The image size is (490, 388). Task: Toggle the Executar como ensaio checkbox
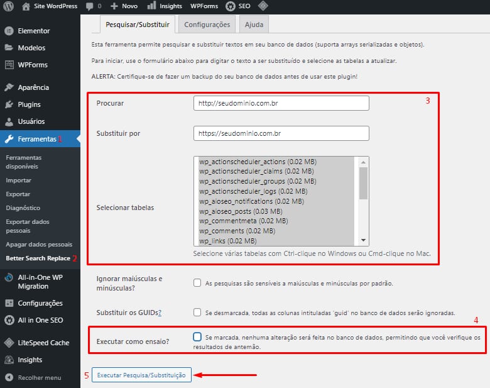coord(197,336)
